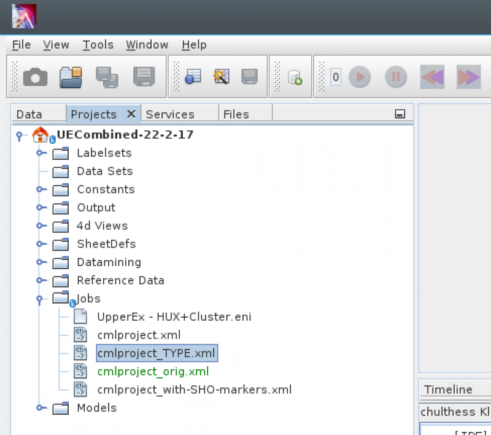491x435 pixels.
Task: Click the open project folder icon
Action: (71, 77)
